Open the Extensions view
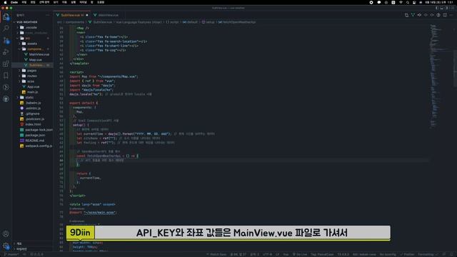The height and width of the screenshot is (257, 457). pyautogui.click(x=6, y=64)
